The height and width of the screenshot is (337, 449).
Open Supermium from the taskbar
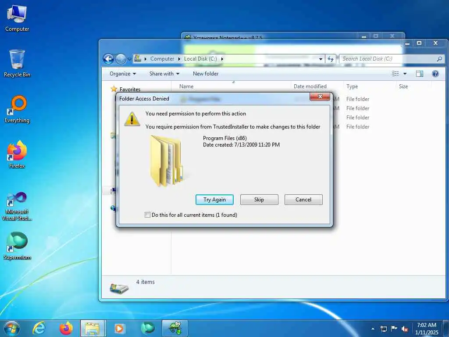click(147, 328)
